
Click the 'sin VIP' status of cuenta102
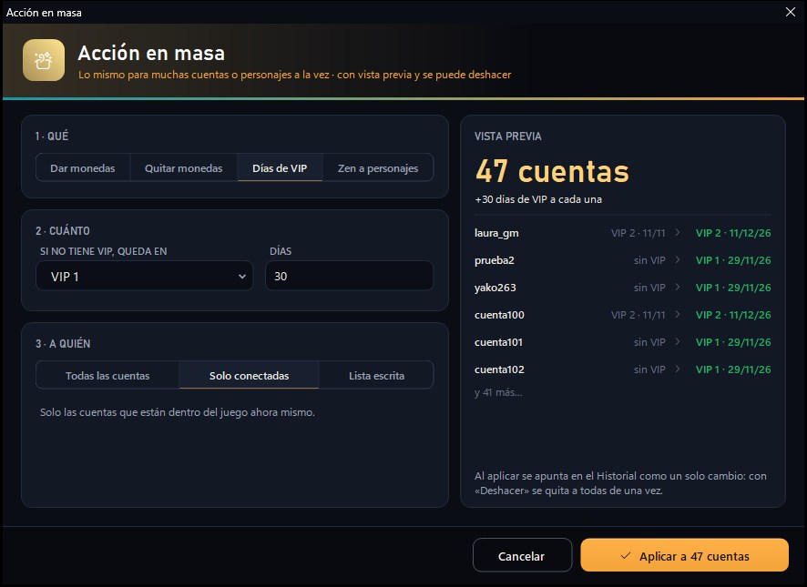pos(649,369)
